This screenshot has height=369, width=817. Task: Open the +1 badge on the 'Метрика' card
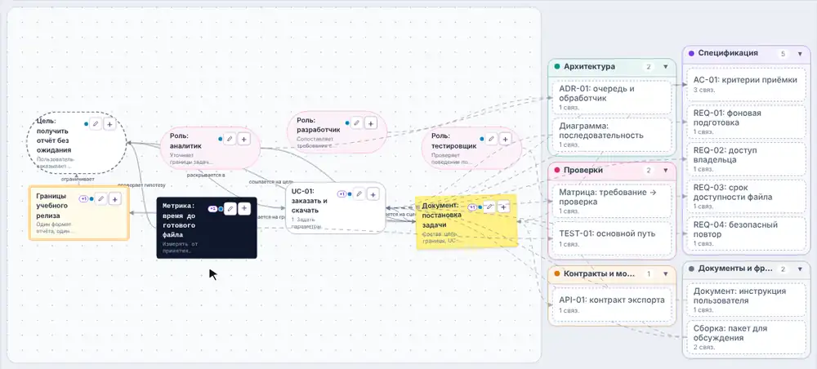(x=212, y=209)
